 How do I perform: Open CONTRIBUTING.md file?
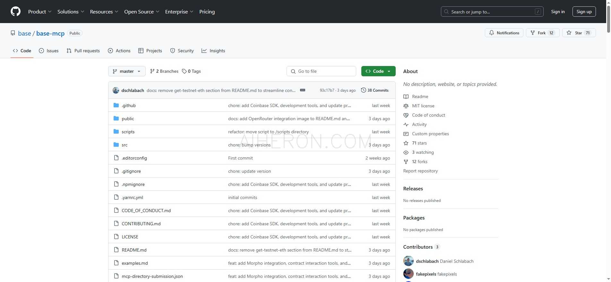pos(141,224)
